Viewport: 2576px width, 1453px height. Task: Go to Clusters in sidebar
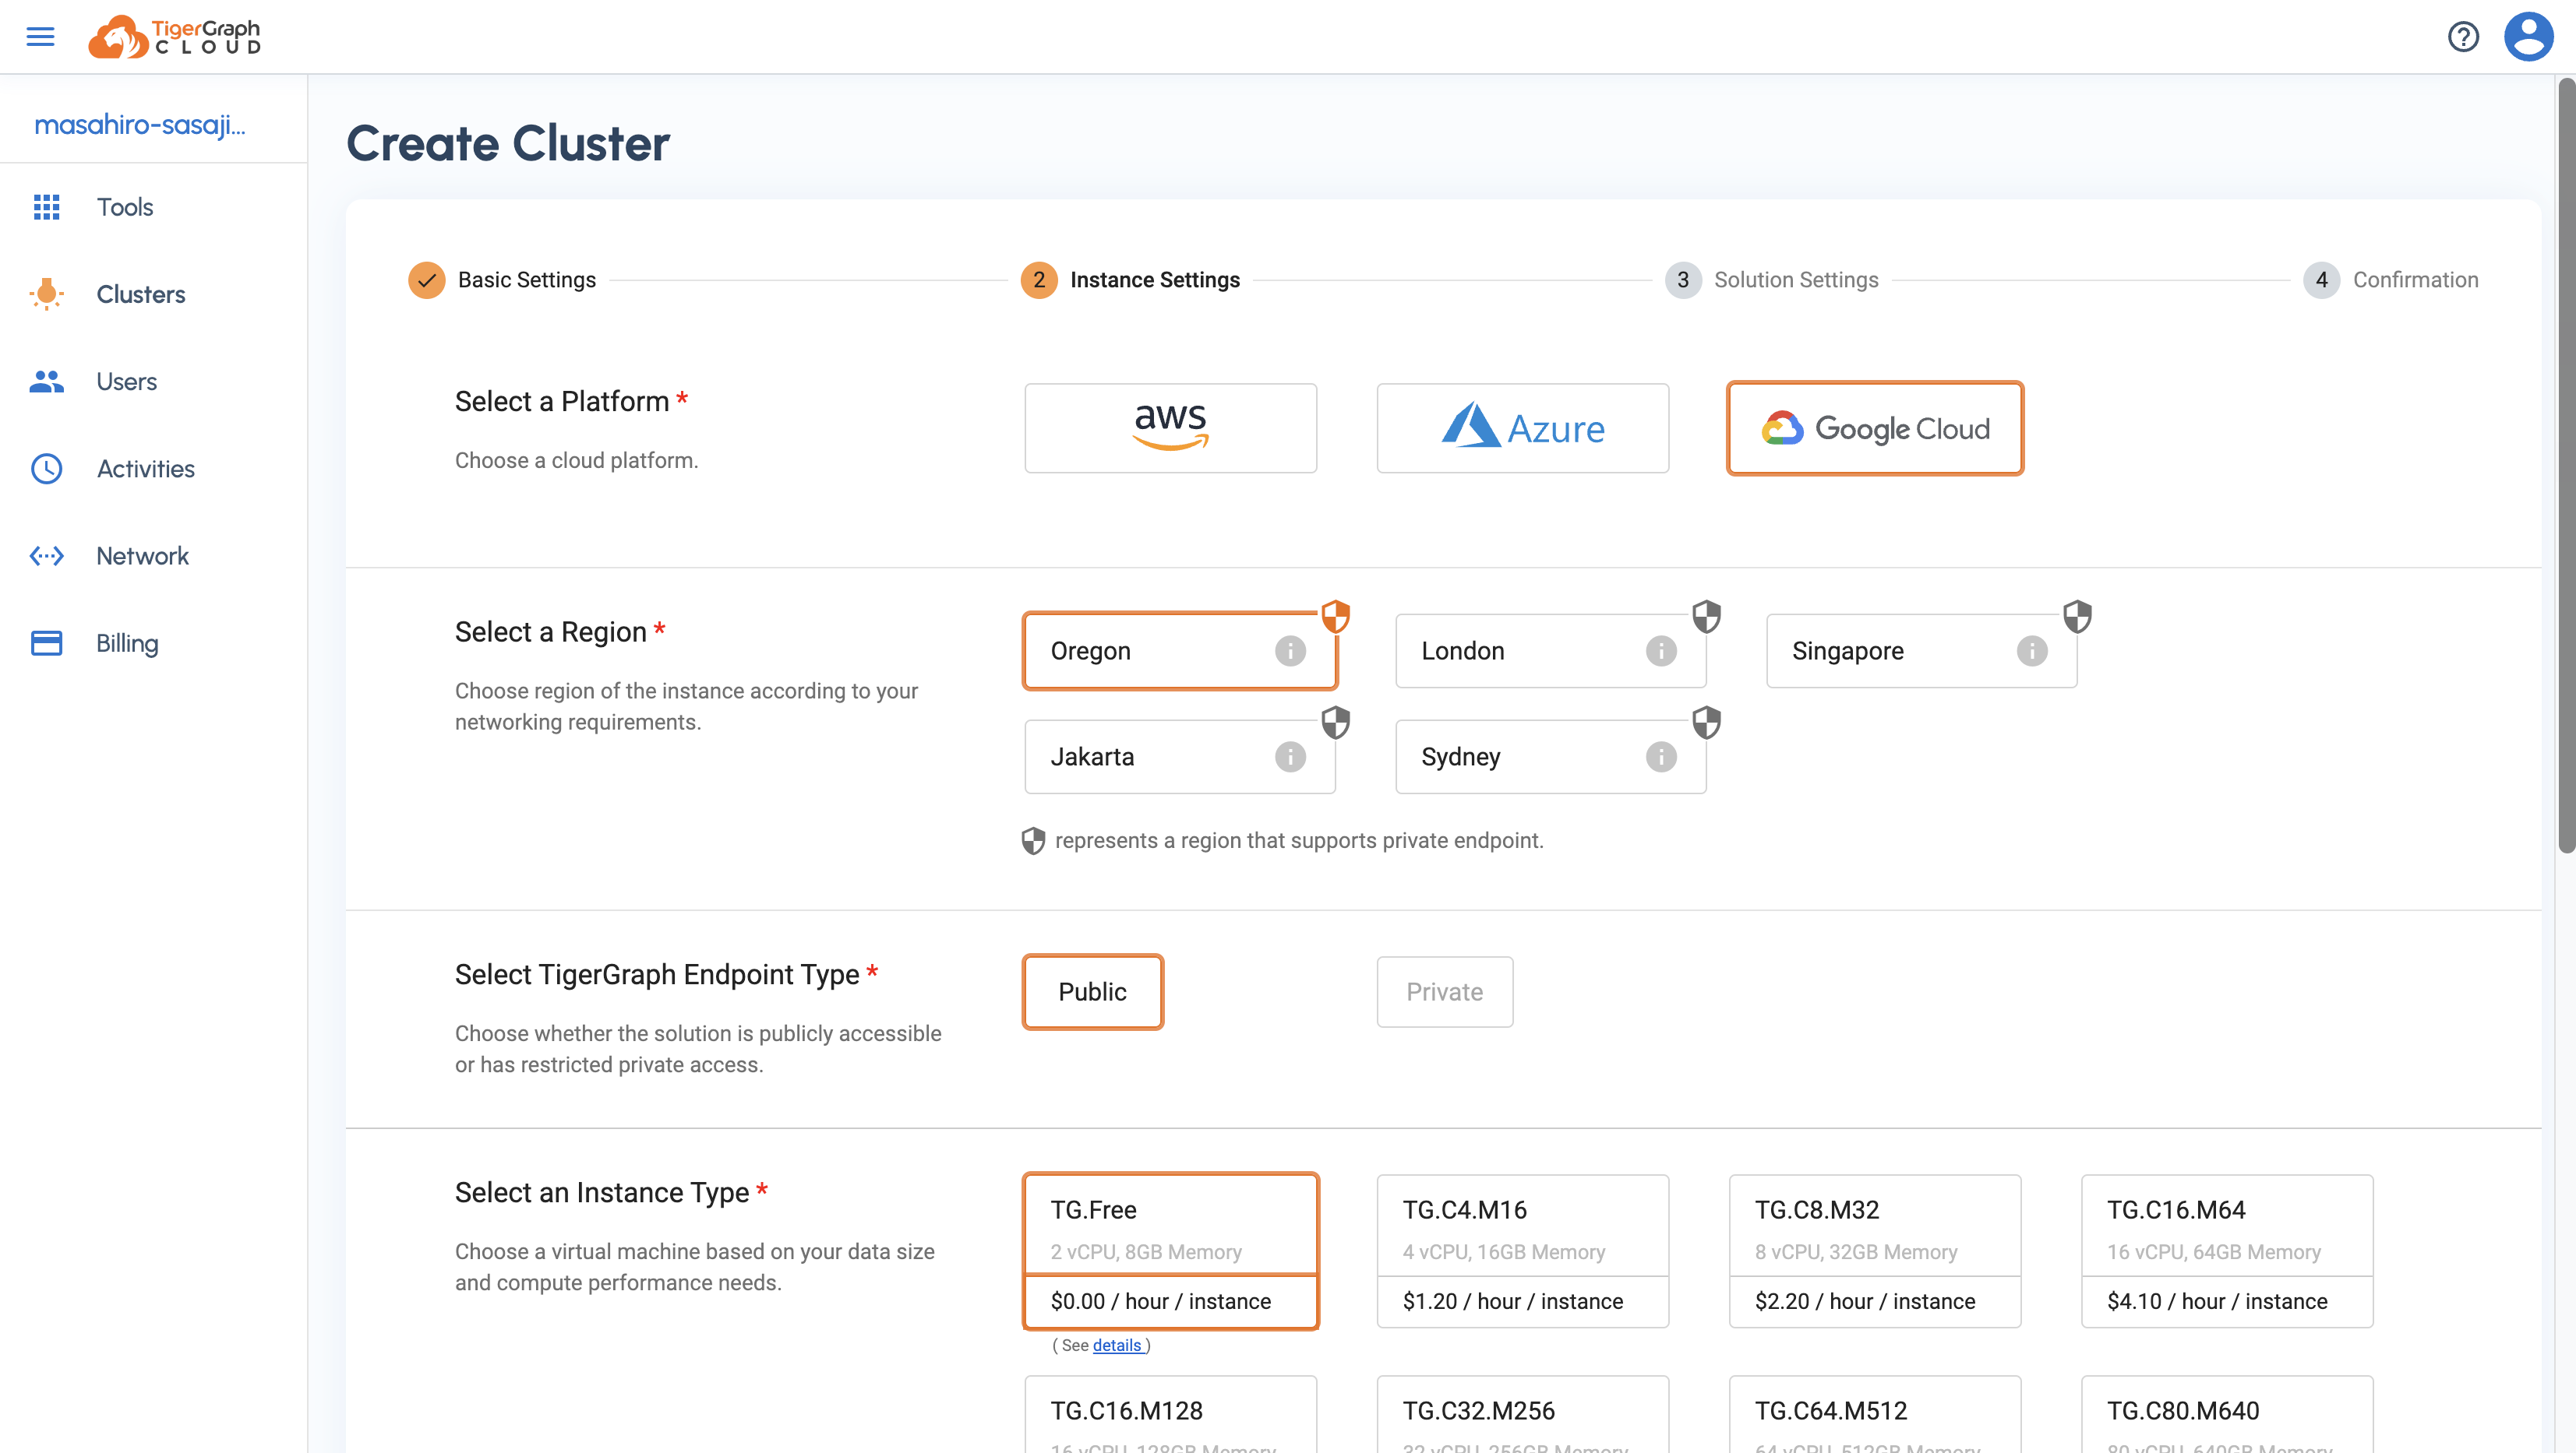(x=140, y=294)
